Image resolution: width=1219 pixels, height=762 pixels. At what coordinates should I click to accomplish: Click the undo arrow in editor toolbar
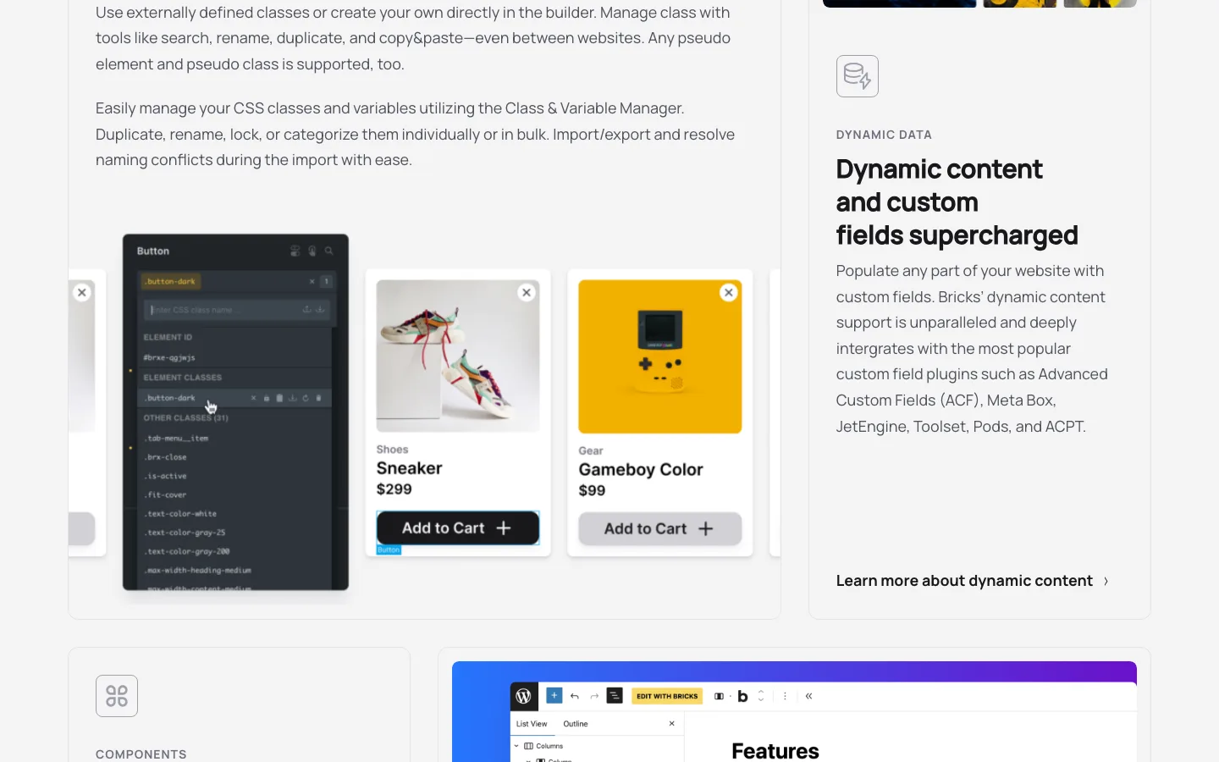tap(575, 696)
